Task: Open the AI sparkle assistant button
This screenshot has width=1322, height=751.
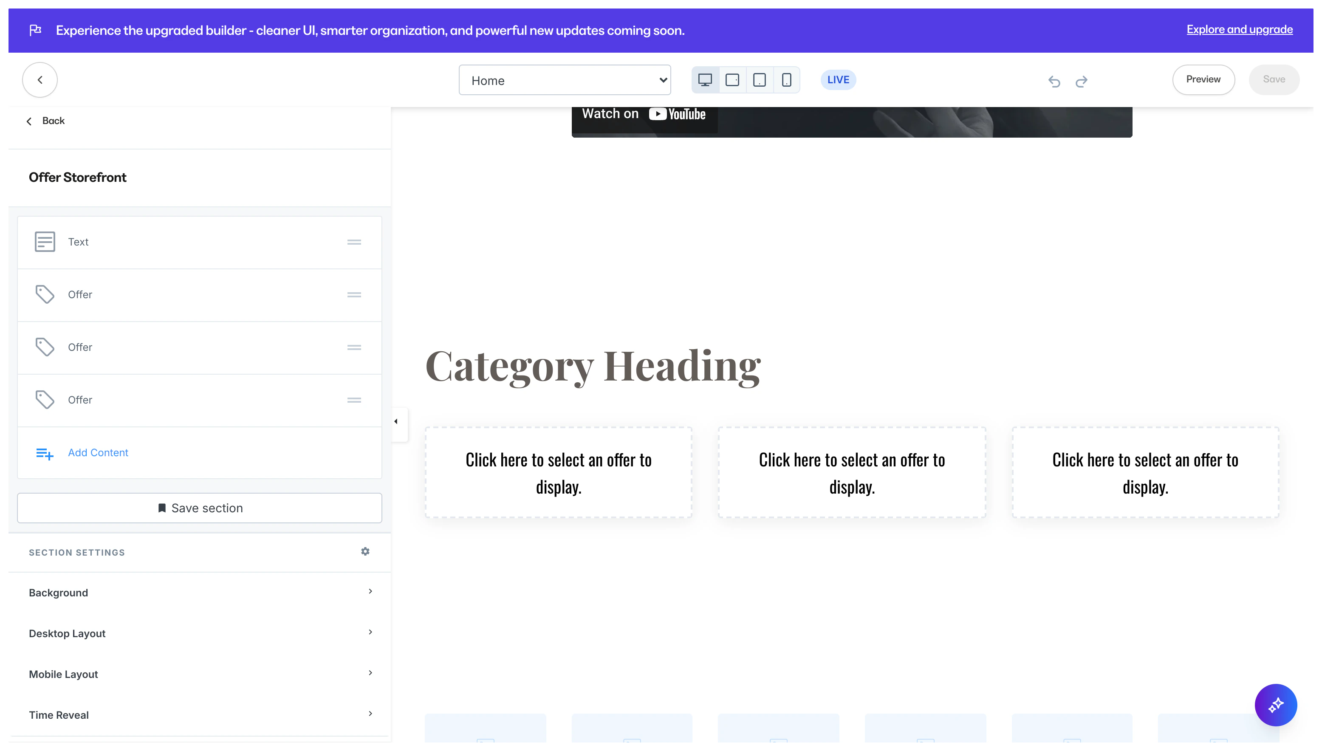Action: click(x=1275, y=705)
